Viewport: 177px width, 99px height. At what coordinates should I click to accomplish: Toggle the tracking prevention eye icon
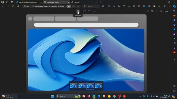point(69,6)
